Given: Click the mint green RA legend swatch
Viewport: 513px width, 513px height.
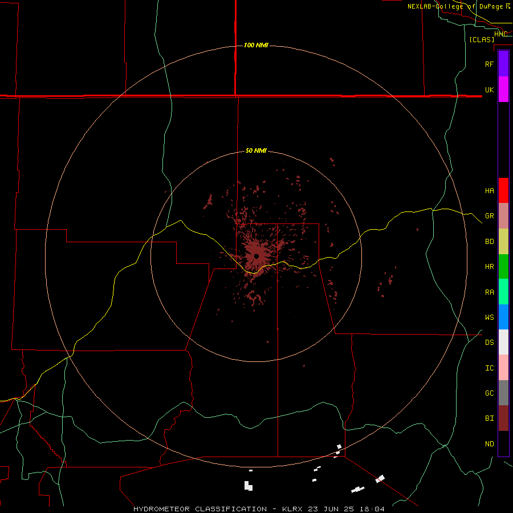Looking at the screenshot, I should (x=503, y=292).
